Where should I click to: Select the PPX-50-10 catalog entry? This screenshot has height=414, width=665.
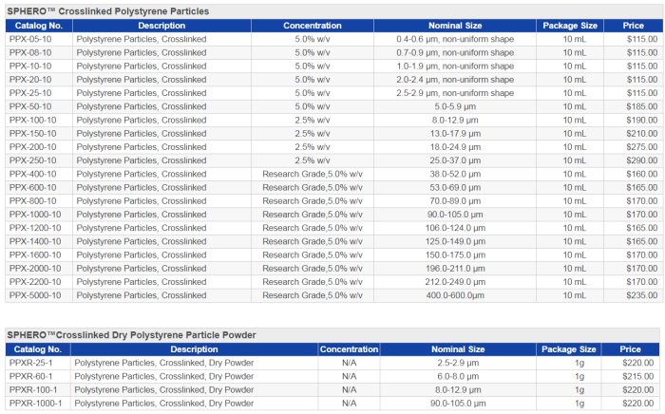click(29, 106)
